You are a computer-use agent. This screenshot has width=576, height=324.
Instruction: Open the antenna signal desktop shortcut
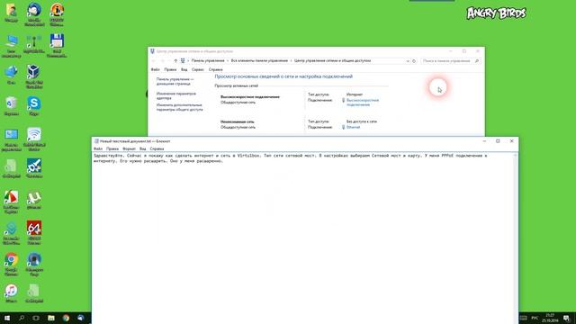click(34, 44)
